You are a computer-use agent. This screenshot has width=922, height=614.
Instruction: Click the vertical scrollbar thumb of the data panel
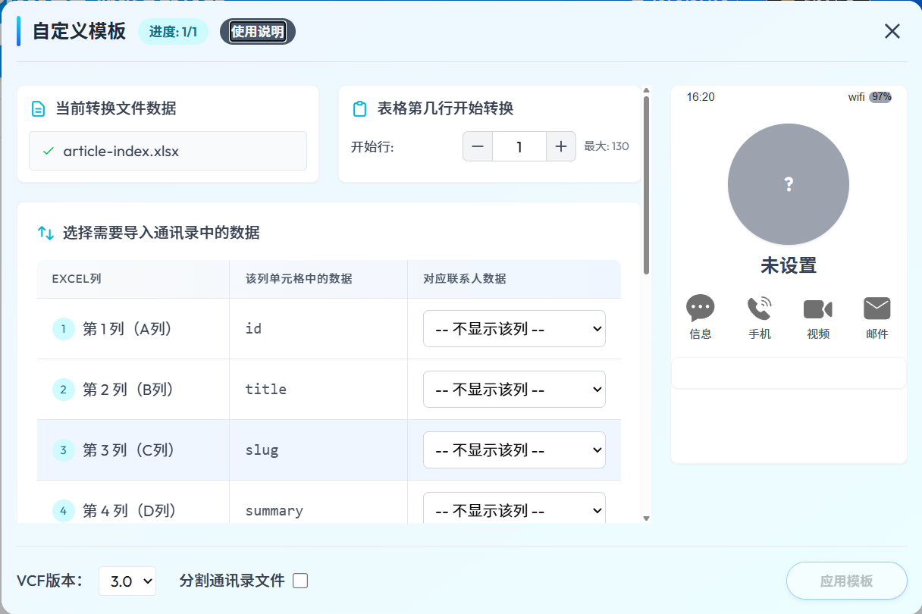coord(647,184)
